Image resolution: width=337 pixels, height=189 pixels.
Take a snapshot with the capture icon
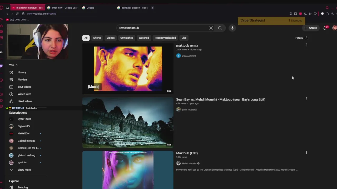(295, 14)
